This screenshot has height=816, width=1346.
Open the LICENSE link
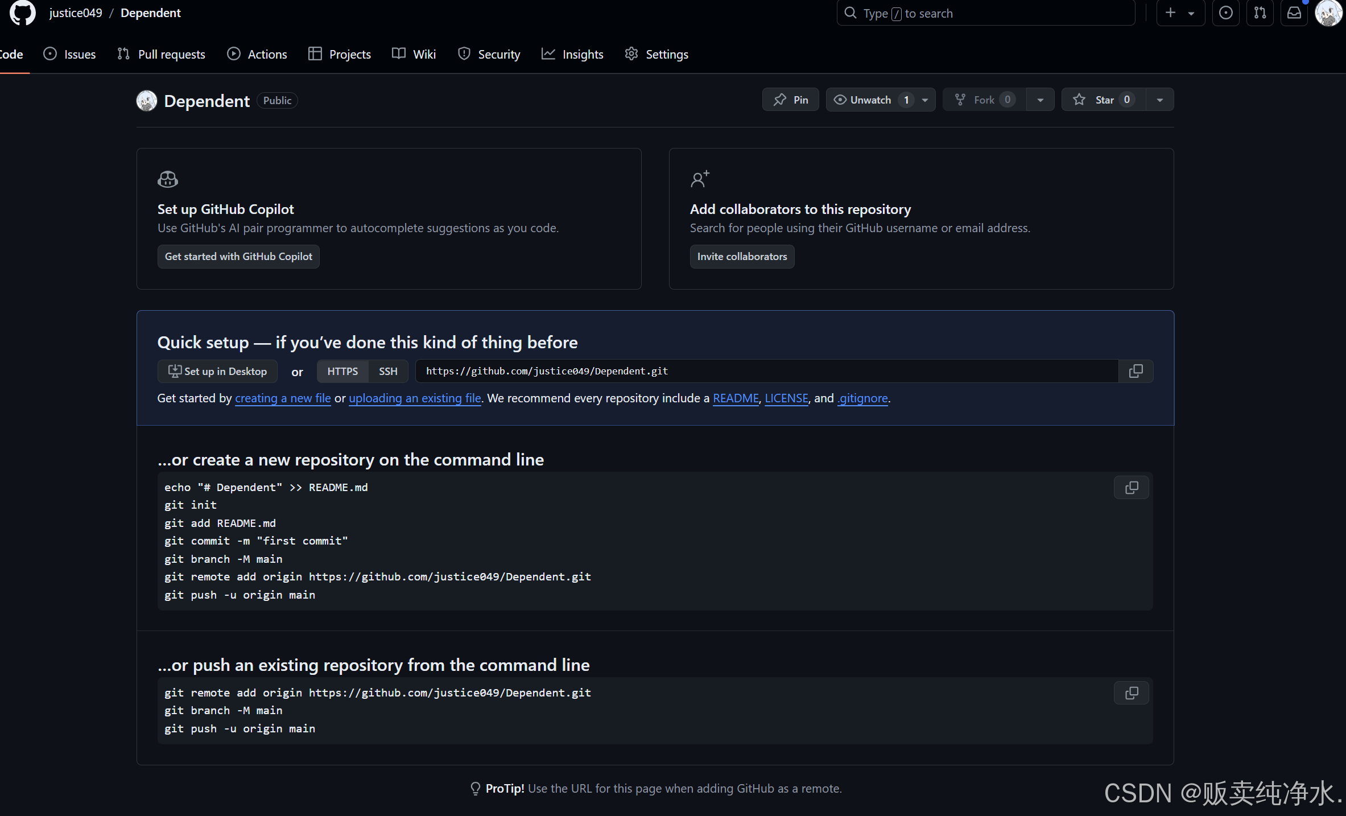pos(787,398)
